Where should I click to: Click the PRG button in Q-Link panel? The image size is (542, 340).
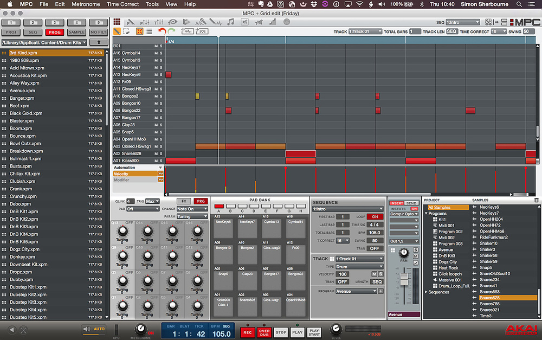(x=201, y=201)
